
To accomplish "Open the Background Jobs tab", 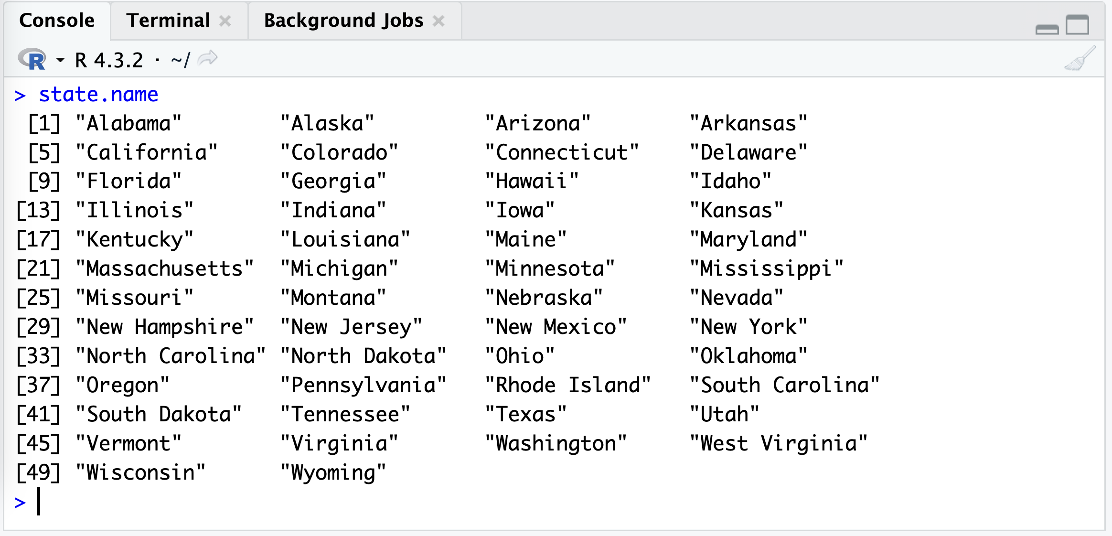I will point(343,21).
